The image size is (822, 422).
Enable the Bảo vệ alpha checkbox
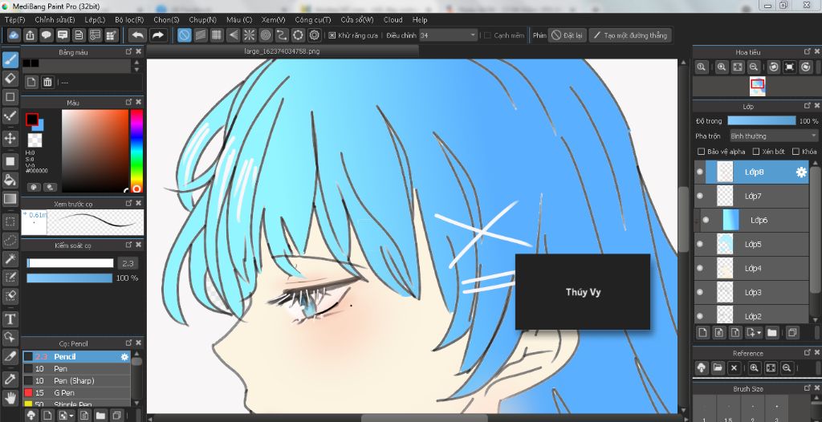tap(701, 152)
